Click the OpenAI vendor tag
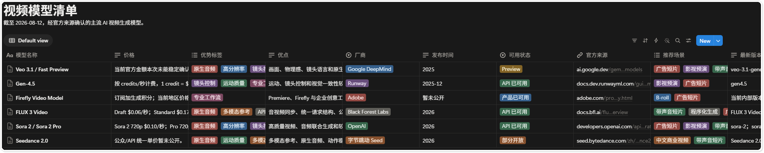The image size is (764, 153). [x=356, y=126]
